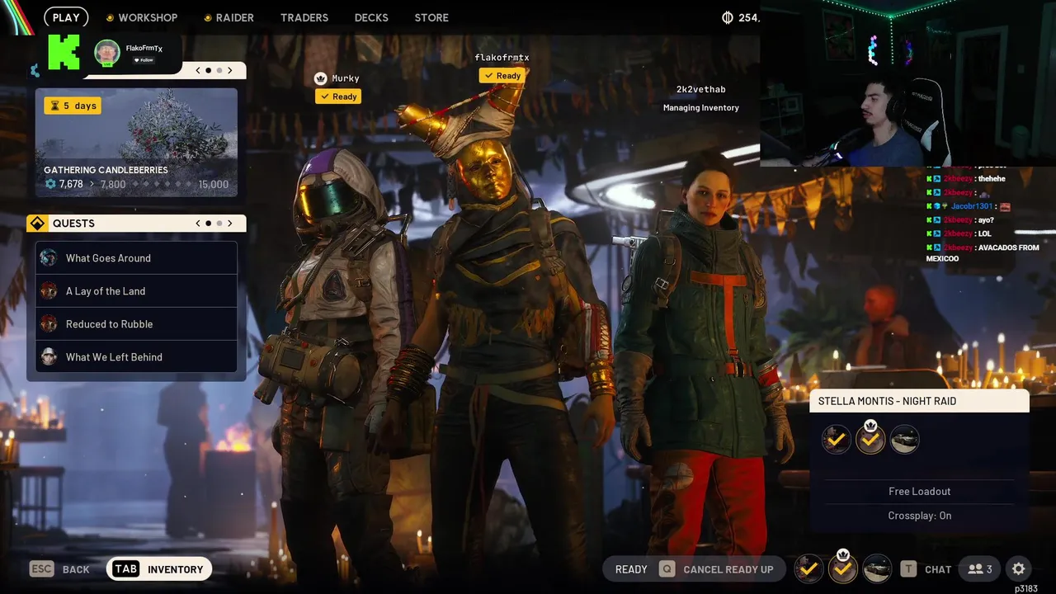The height and width of the screenshot is (594, 1056).
Task: Select the Free Loadout option
Action: [920, 491]
